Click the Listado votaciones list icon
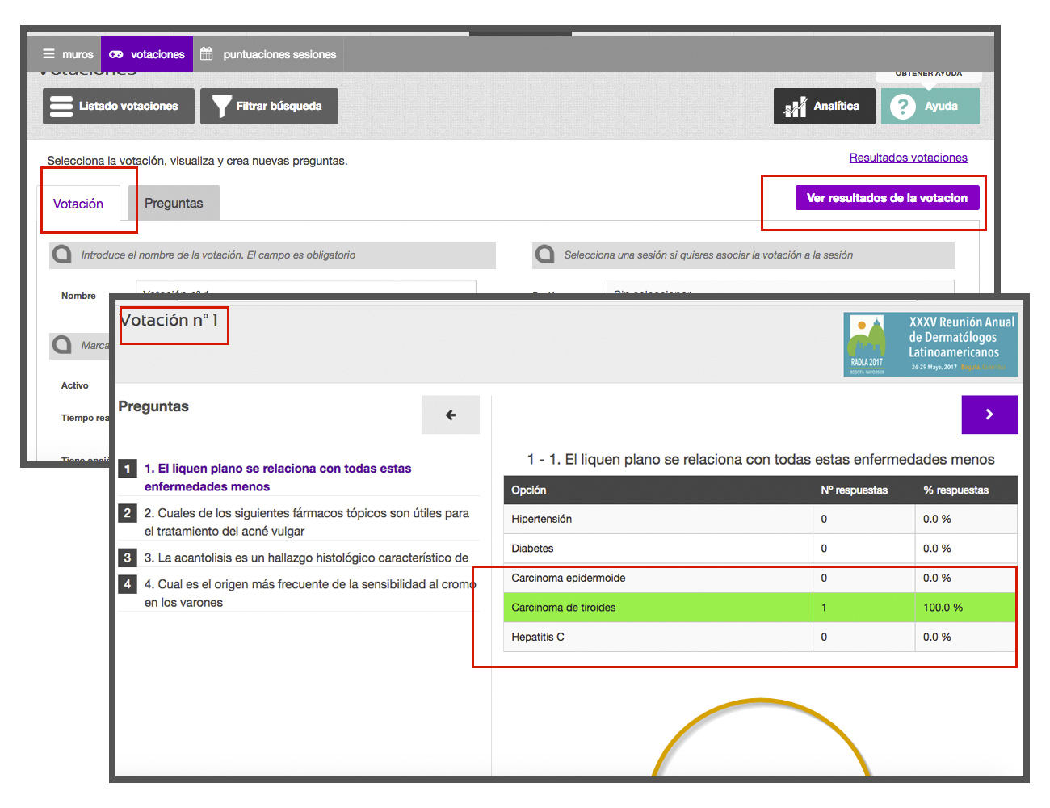Screen dimensions: 1050x808 pyautogui.click(x=61, y=107)
